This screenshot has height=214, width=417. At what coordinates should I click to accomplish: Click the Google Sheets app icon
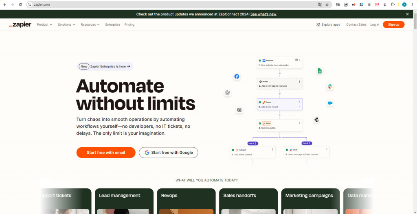click(320, 71)
